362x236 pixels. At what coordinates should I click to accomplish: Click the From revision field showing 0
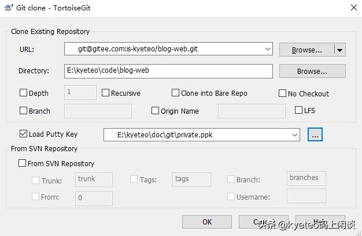coord(94,198)
